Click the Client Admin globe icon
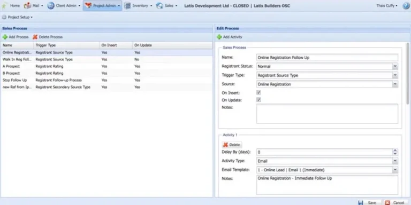This screenshot has height=205, width=411. pyautogui.click(x=51, y=5)
